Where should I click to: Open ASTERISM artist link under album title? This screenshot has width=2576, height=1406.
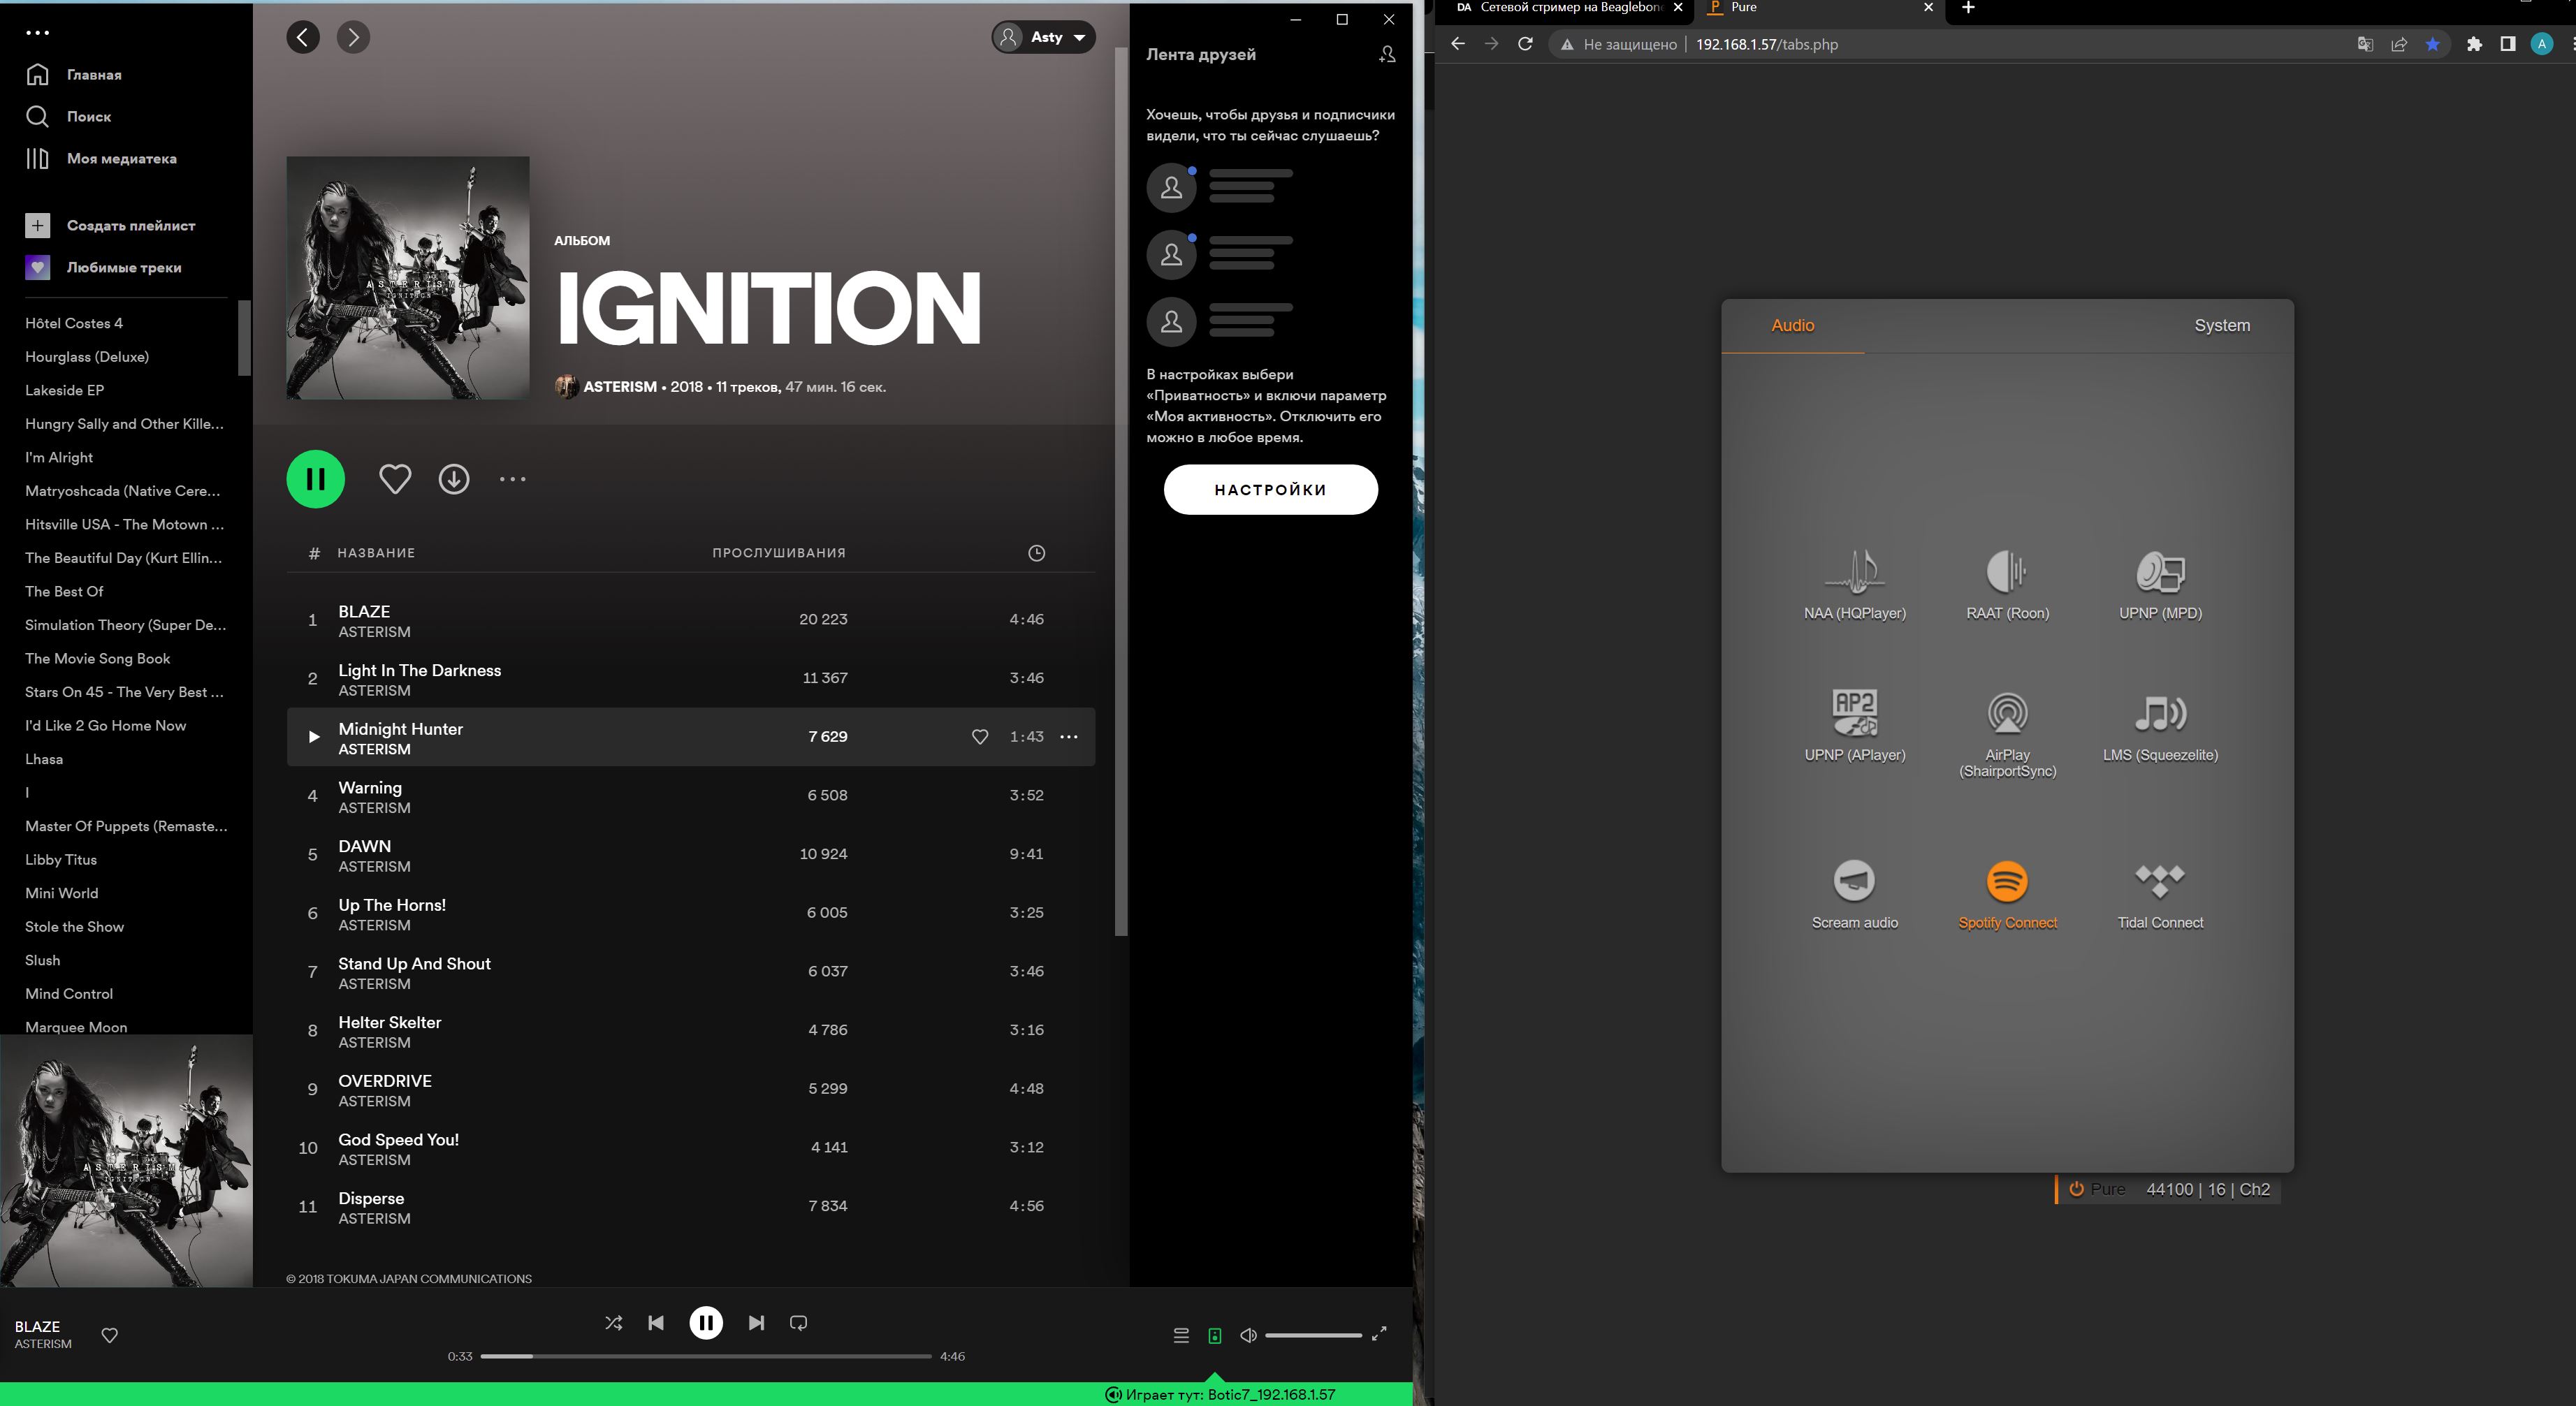coord(619,387)
